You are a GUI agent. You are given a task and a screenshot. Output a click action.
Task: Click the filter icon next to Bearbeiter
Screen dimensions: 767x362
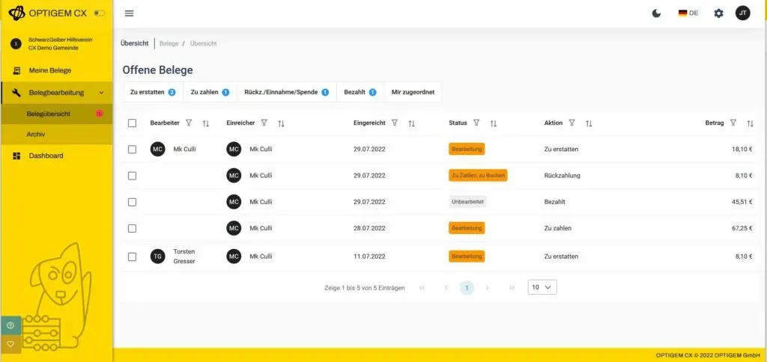click(189, 123)
